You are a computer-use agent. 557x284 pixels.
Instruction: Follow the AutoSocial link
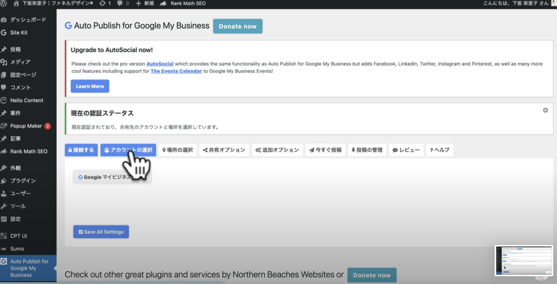[160, 64]
